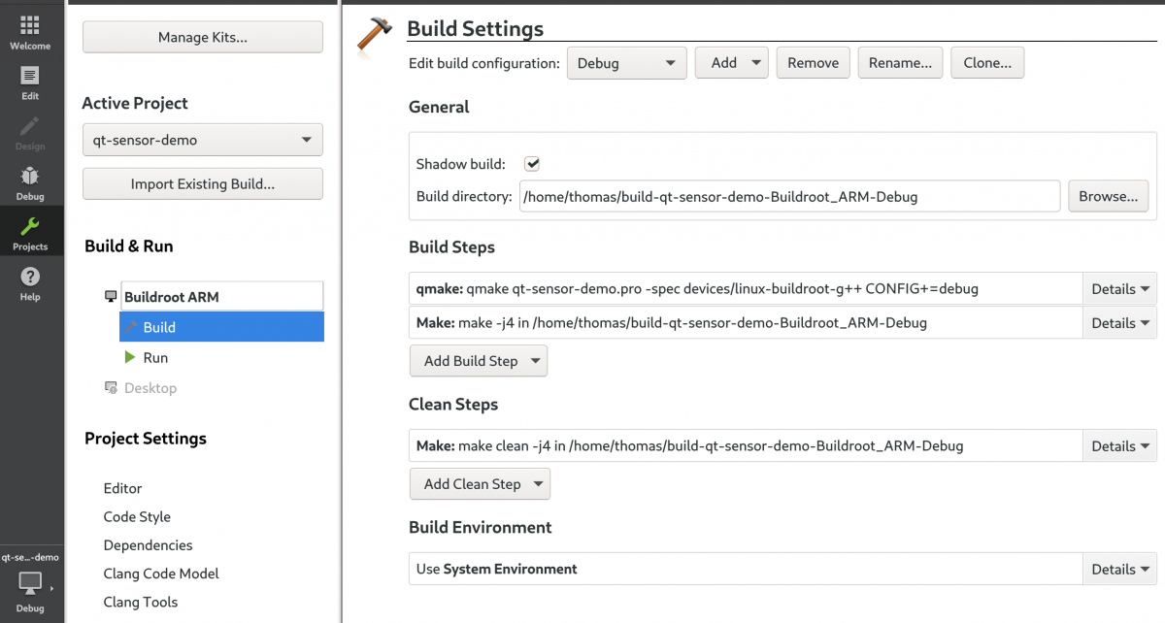The width and height of the screenshot is (1165, 623).
Task: Open the Welcome mode grid icon
Action: 30,25
